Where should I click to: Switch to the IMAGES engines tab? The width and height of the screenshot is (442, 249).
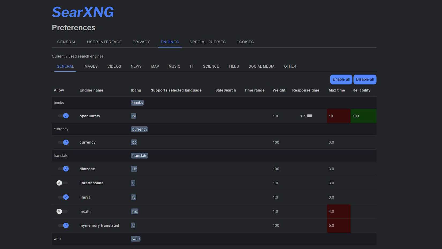pos(90,66)
